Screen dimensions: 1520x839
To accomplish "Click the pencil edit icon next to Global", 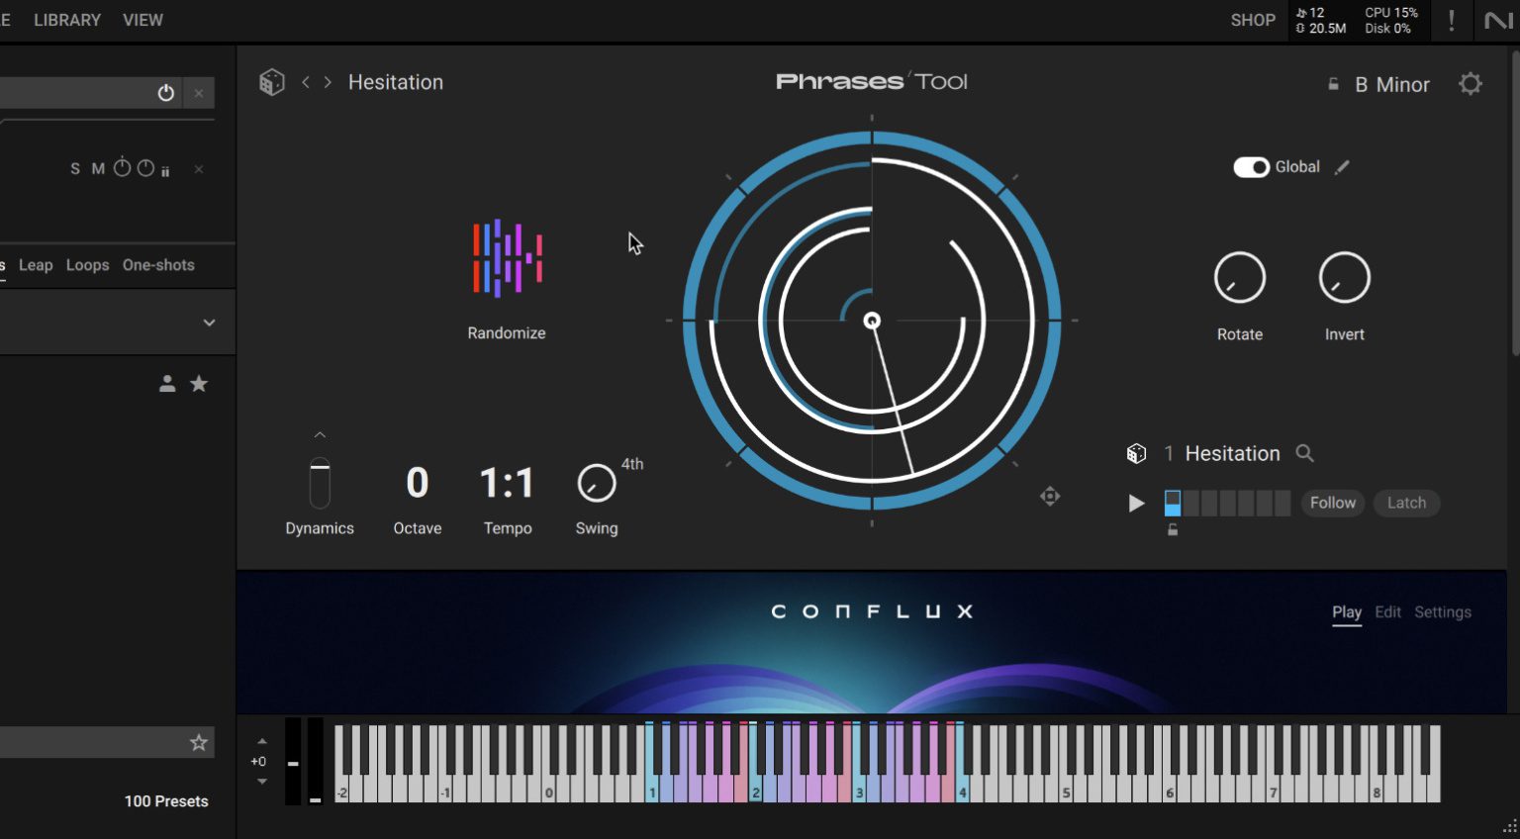I will pos(1343,167).
